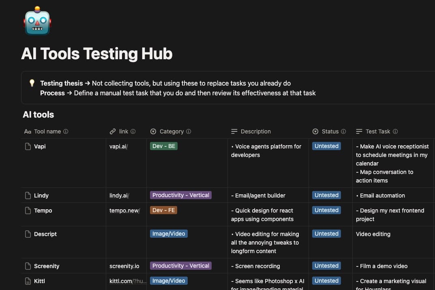Select the Dev - BE category tag
Viewport: 435px width, 290px height.
point(164,146)
